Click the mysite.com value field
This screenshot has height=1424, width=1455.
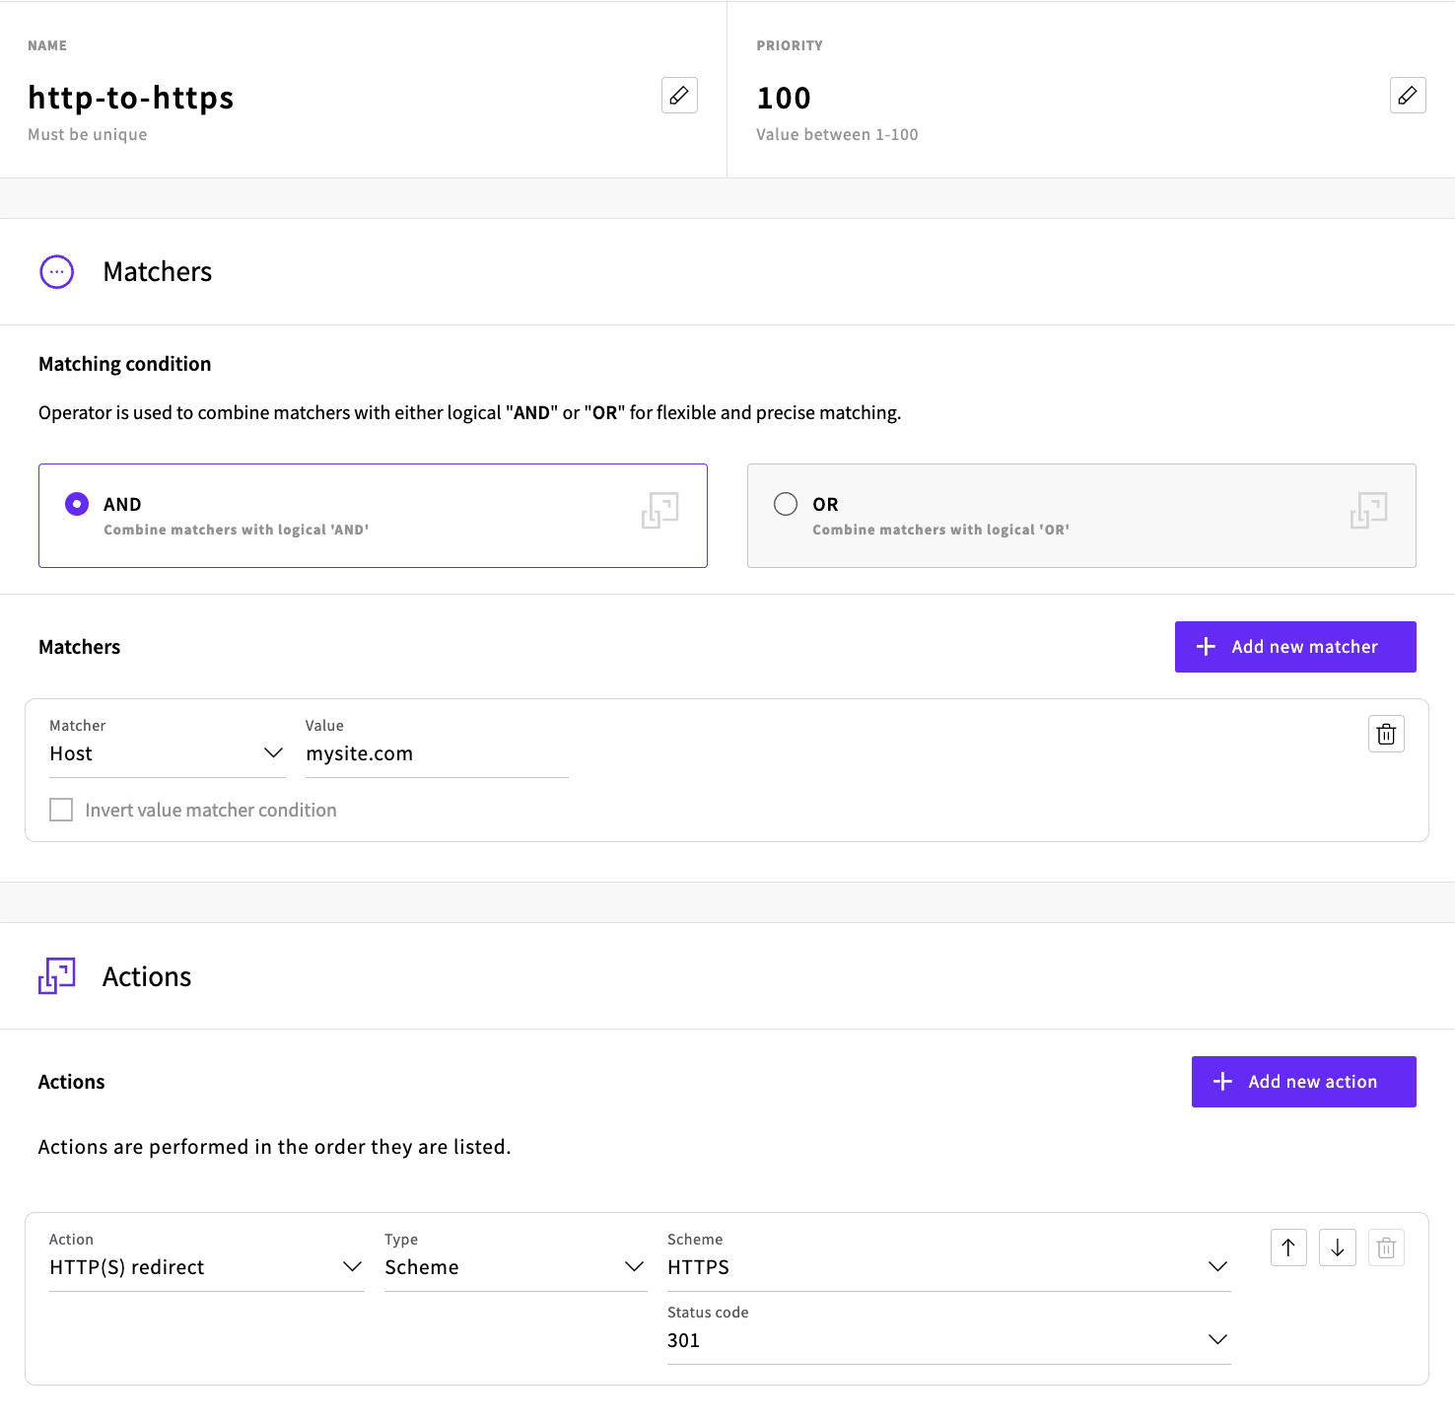[437, 754]
